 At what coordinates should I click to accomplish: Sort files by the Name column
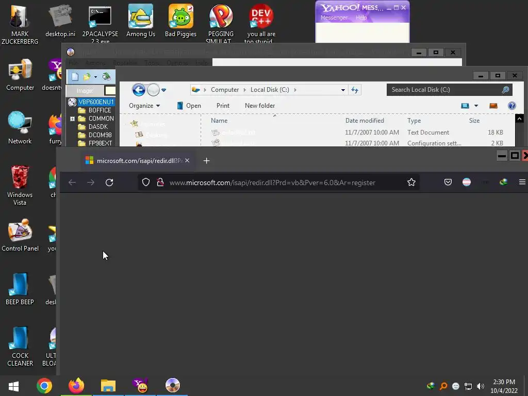coord(219,121)
